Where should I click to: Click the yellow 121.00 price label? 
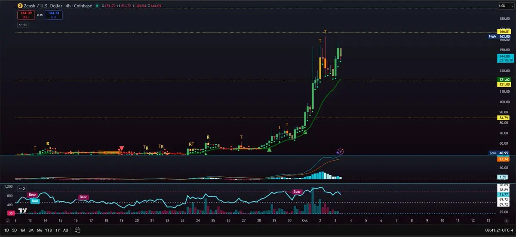(x=504, y=85)
